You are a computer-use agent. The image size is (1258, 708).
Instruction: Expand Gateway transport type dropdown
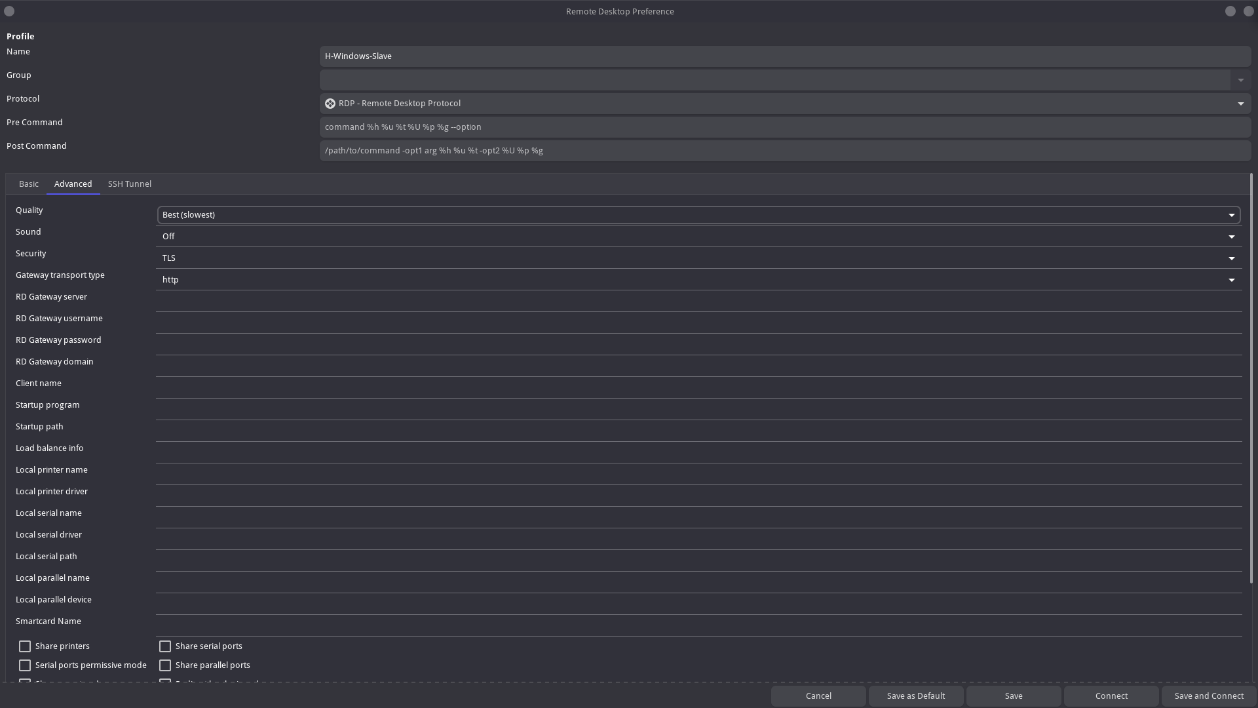pos(1231,280)
